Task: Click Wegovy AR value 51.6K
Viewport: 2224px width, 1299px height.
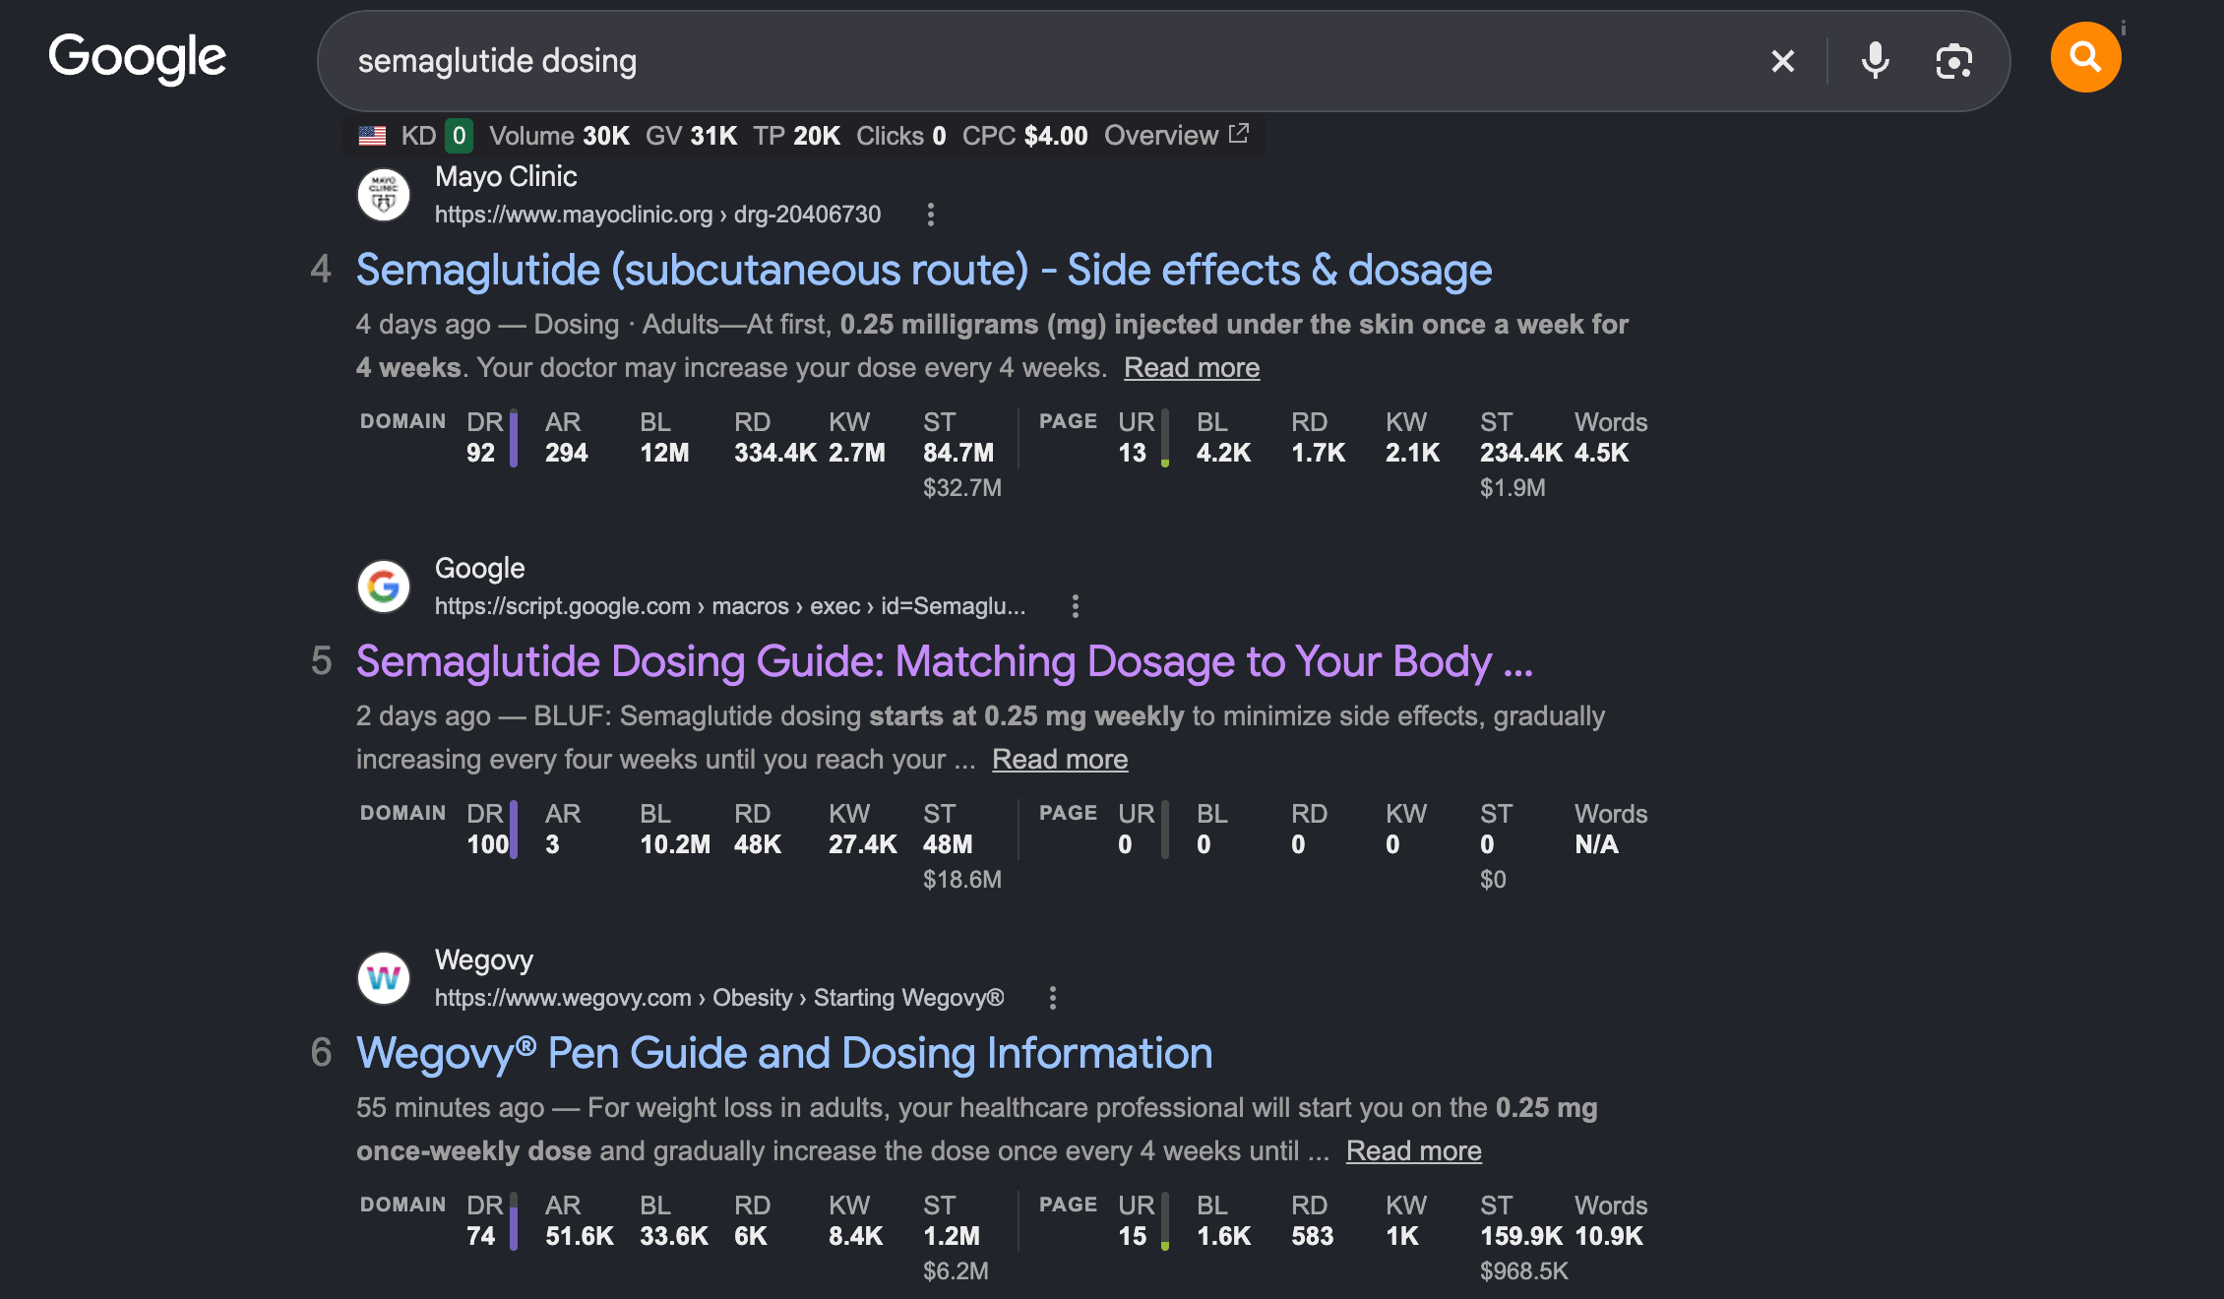Action: (580, 1236)
